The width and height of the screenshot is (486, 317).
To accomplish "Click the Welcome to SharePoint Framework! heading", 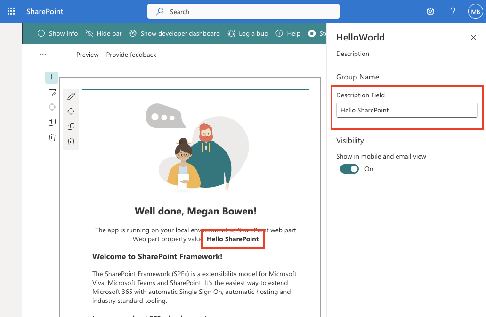I will click(157, 257).
